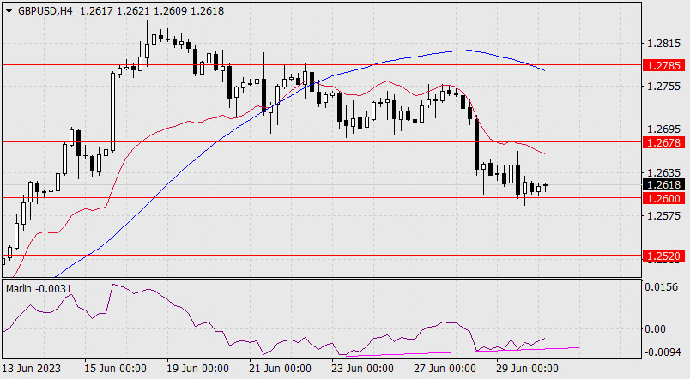The height and width of the screenshot is (379, 690).
Task: Click the 23 Jun 00:00 time label
Action: (x=360, y=369)
